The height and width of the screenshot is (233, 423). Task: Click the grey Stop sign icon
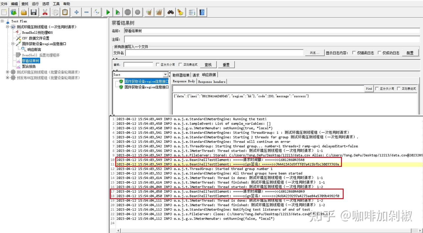[128, 12]
